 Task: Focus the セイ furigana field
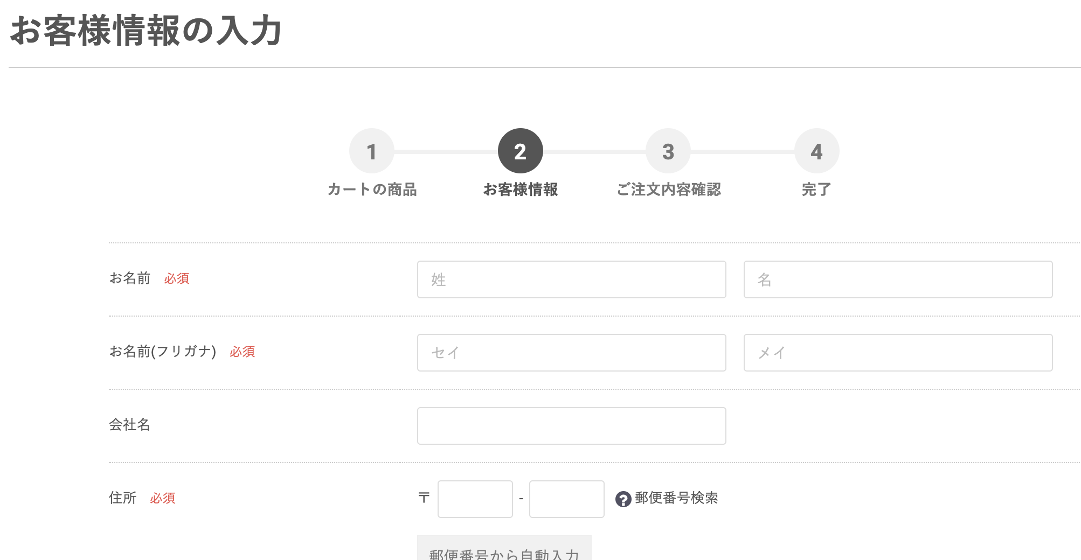571,353
